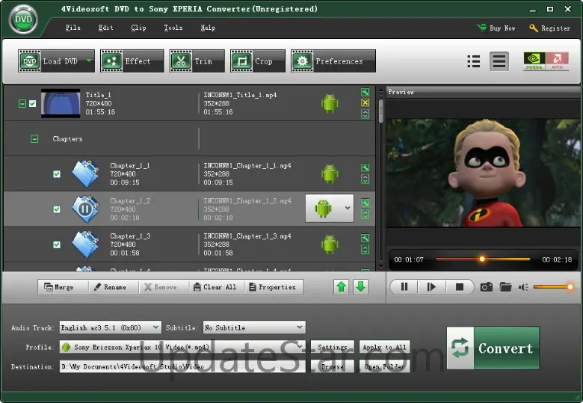Open the Trim tool
This screenshot has height=403, width=583.
click(x=197, y=61)
